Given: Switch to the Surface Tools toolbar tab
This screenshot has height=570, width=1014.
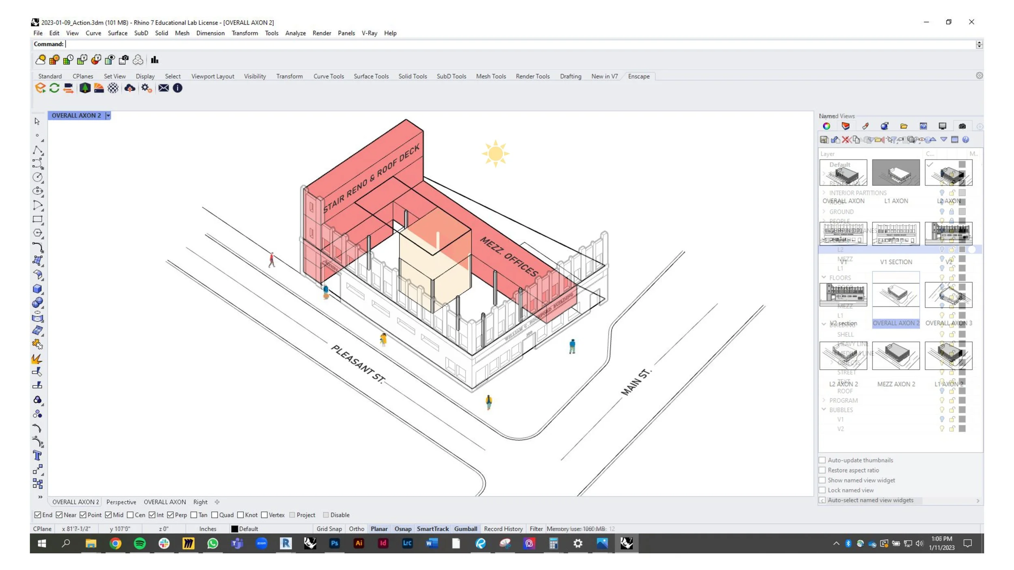Looking at the screenshot, I should click(371, 76).
